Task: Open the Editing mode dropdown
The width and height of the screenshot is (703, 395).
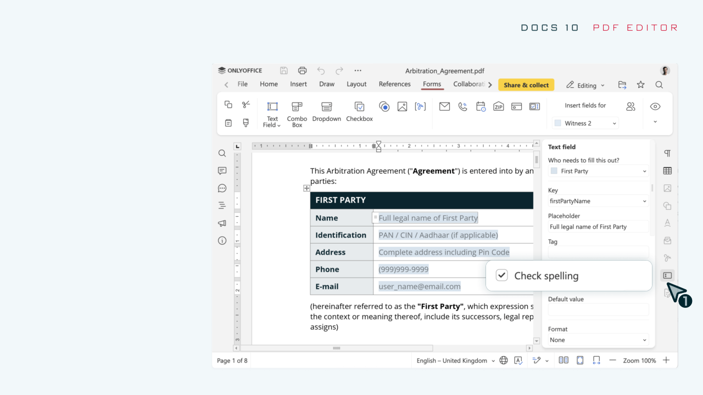Action: tap(585, 85)
